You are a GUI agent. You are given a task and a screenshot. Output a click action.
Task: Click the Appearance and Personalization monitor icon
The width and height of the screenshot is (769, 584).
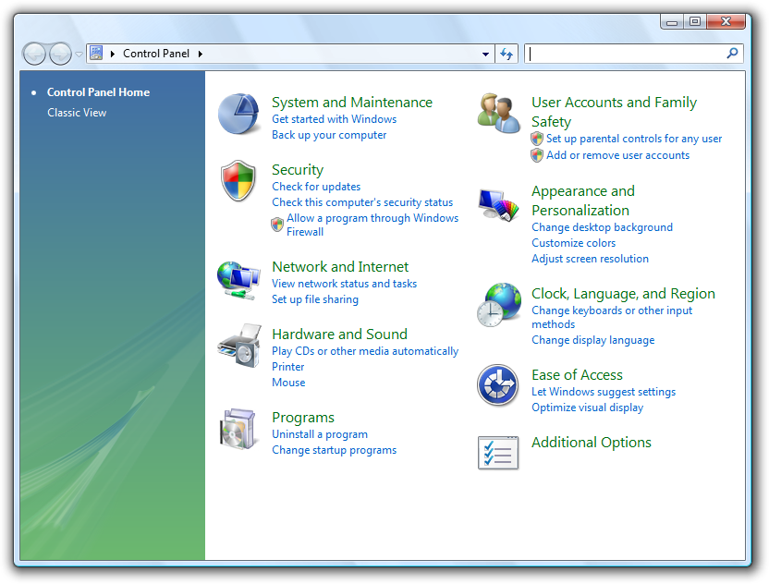click(498, 204)
